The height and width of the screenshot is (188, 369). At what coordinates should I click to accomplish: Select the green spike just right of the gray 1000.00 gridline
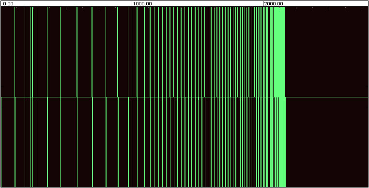[137, 96]
